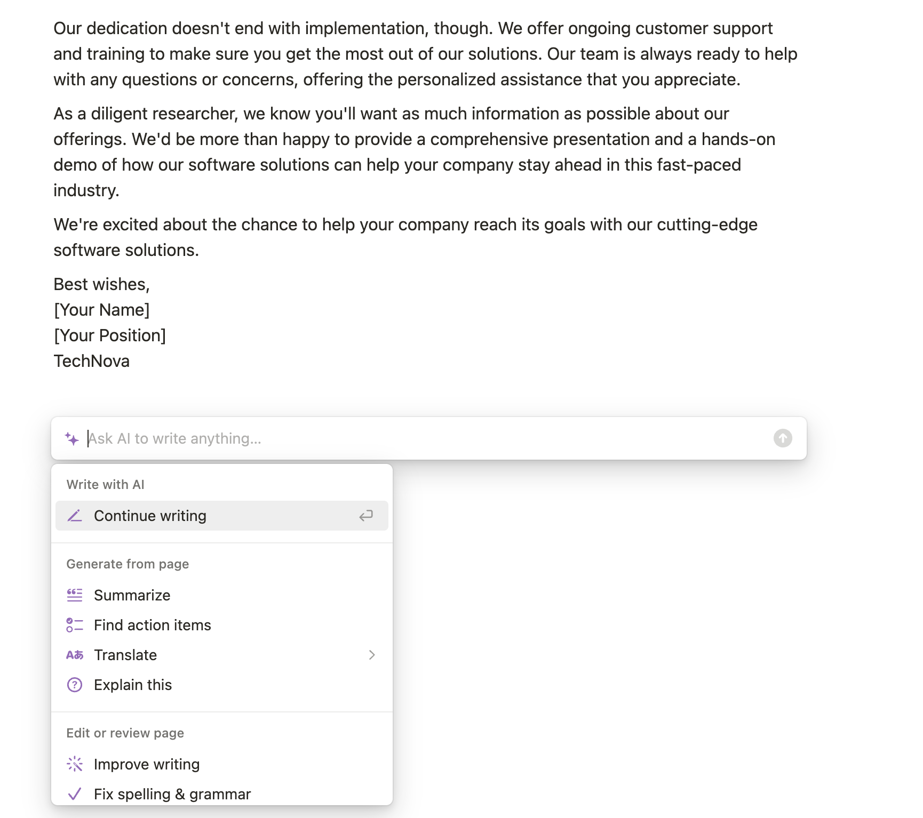The height and width of the screenshot is (818, 923).
Task: Click the AI sparkle icon in prompt box
Action: [x=72, y=439]
